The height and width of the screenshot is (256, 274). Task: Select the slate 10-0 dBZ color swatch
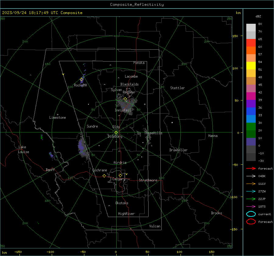251,142
